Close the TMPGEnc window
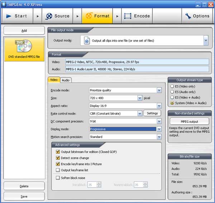215x203 pixels. pyautogui.click(x=211, y=5)
